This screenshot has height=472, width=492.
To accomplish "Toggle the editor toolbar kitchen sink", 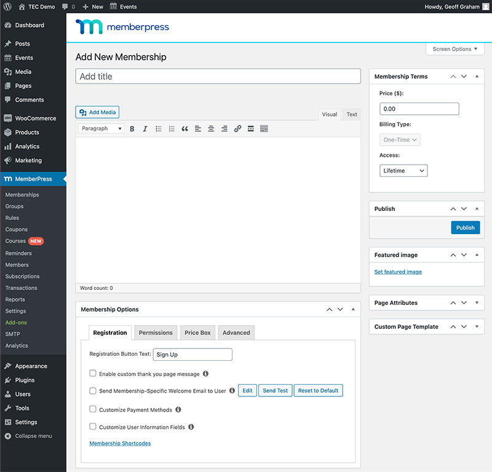I will pyautogui.click(x=264, y=128).
